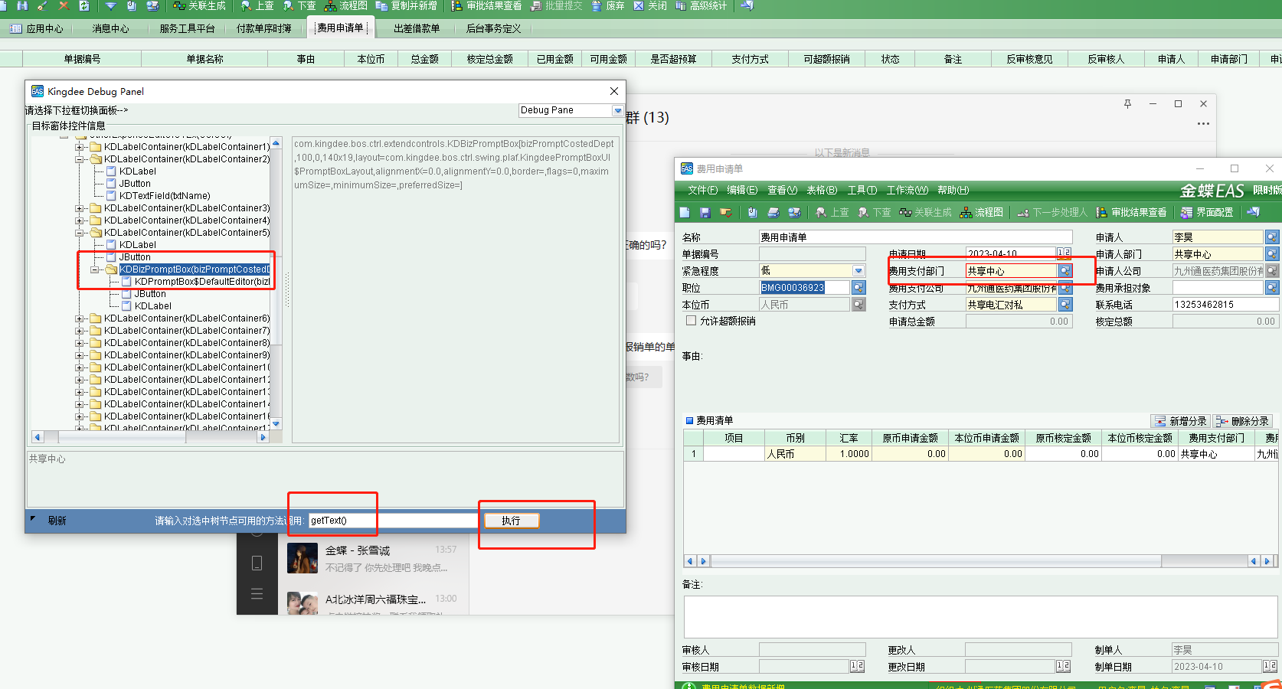
Task: Click the debug tree scroll-down arrow
Action: [x=276, y=423]
